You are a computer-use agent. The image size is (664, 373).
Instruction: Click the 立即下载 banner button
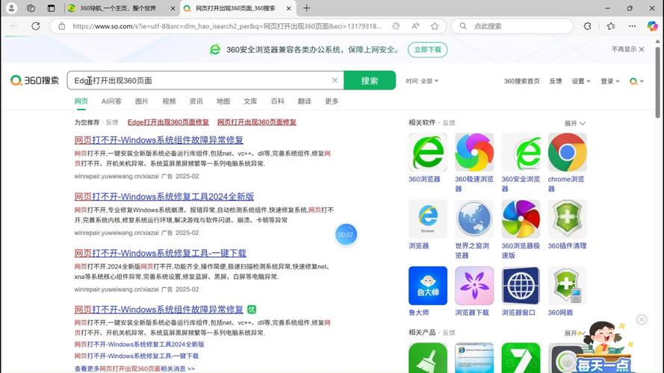(428, 49)
